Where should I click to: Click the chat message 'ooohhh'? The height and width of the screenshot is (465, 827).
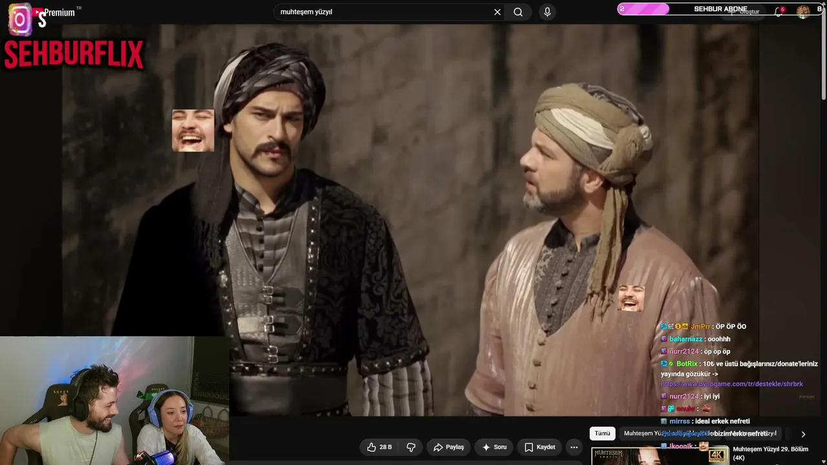[x=719, y=339]
